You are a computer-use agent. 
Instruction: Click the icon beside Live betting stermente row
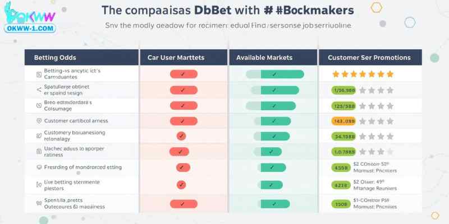click(x=39, y=185)
